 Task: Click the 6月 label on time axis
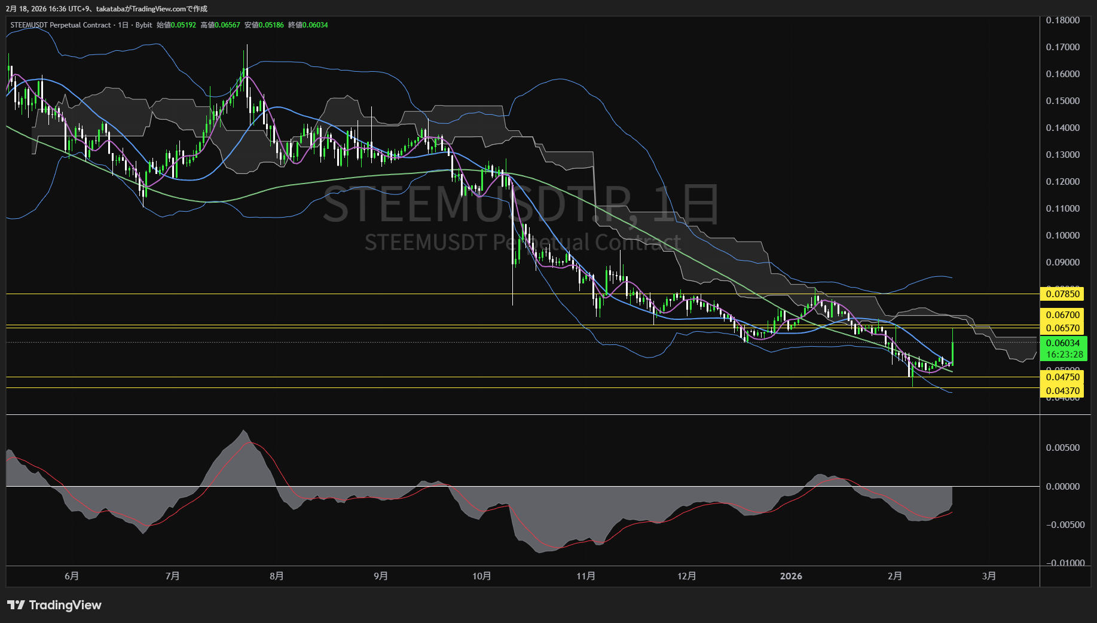71,576
